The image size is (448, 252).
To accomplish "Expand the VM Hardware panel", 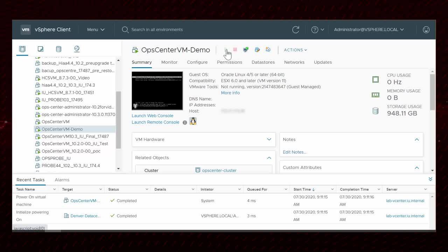I will coord(269,139).
